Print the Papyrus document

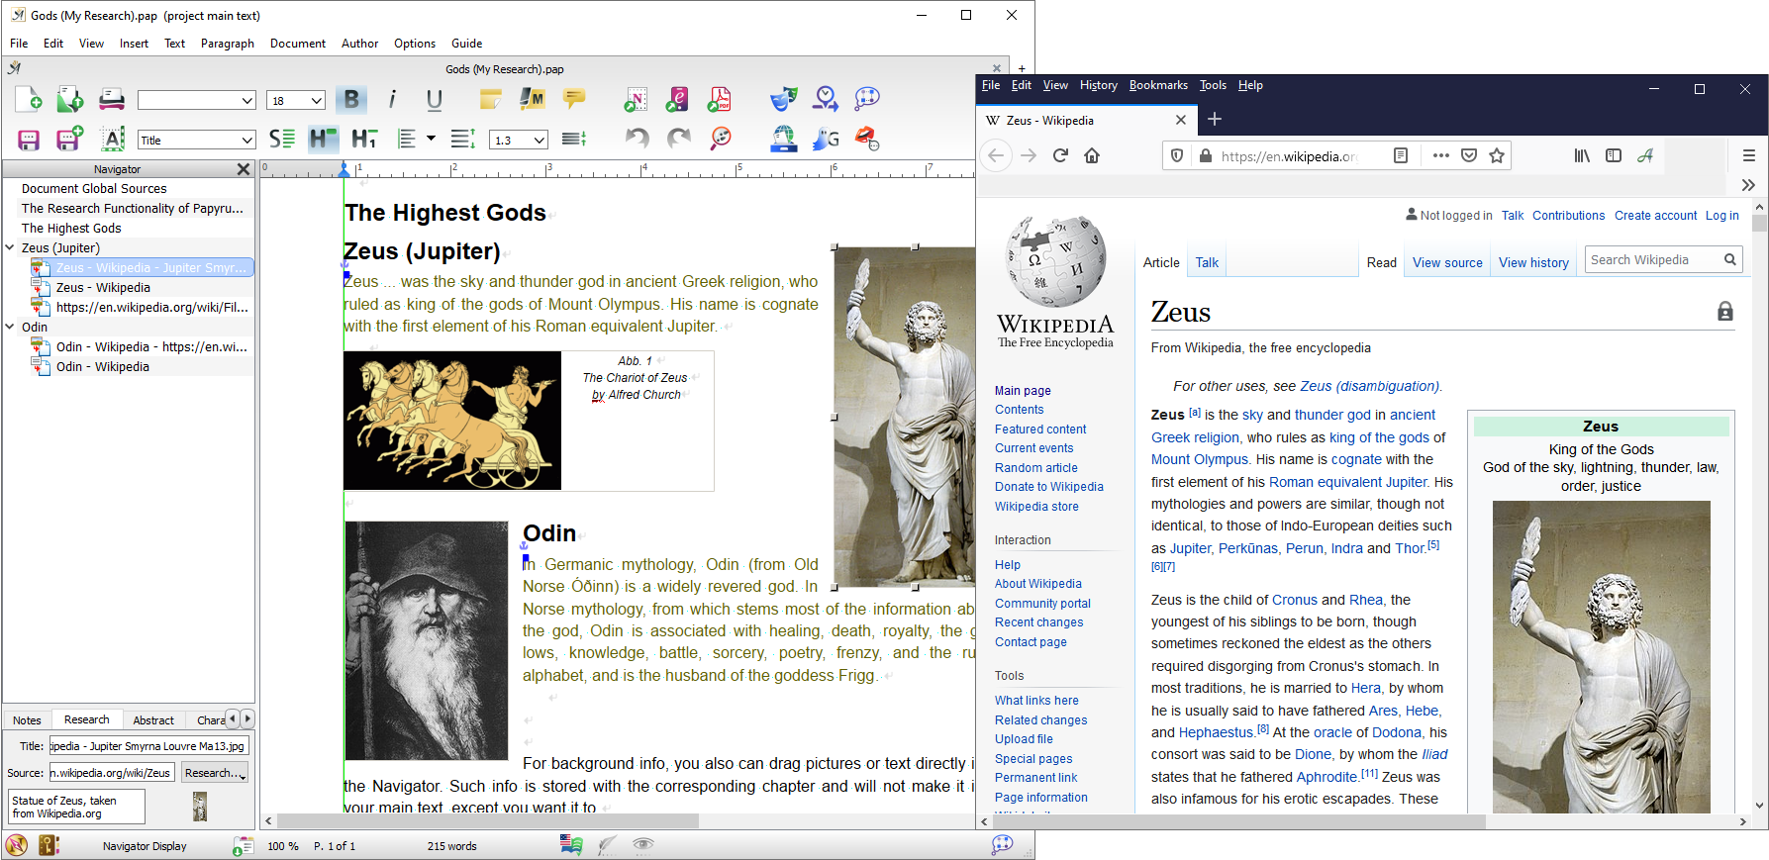point(112,99)
